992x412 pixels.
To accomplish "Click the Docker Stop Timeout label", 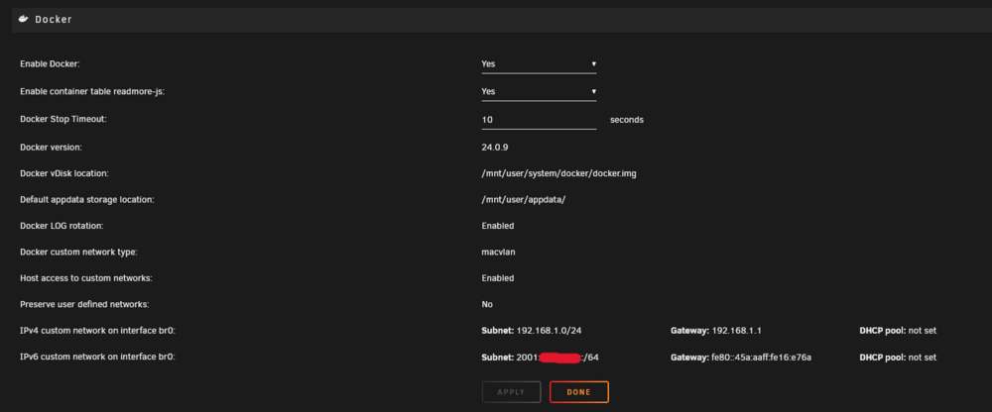I will tap(63, 119).
